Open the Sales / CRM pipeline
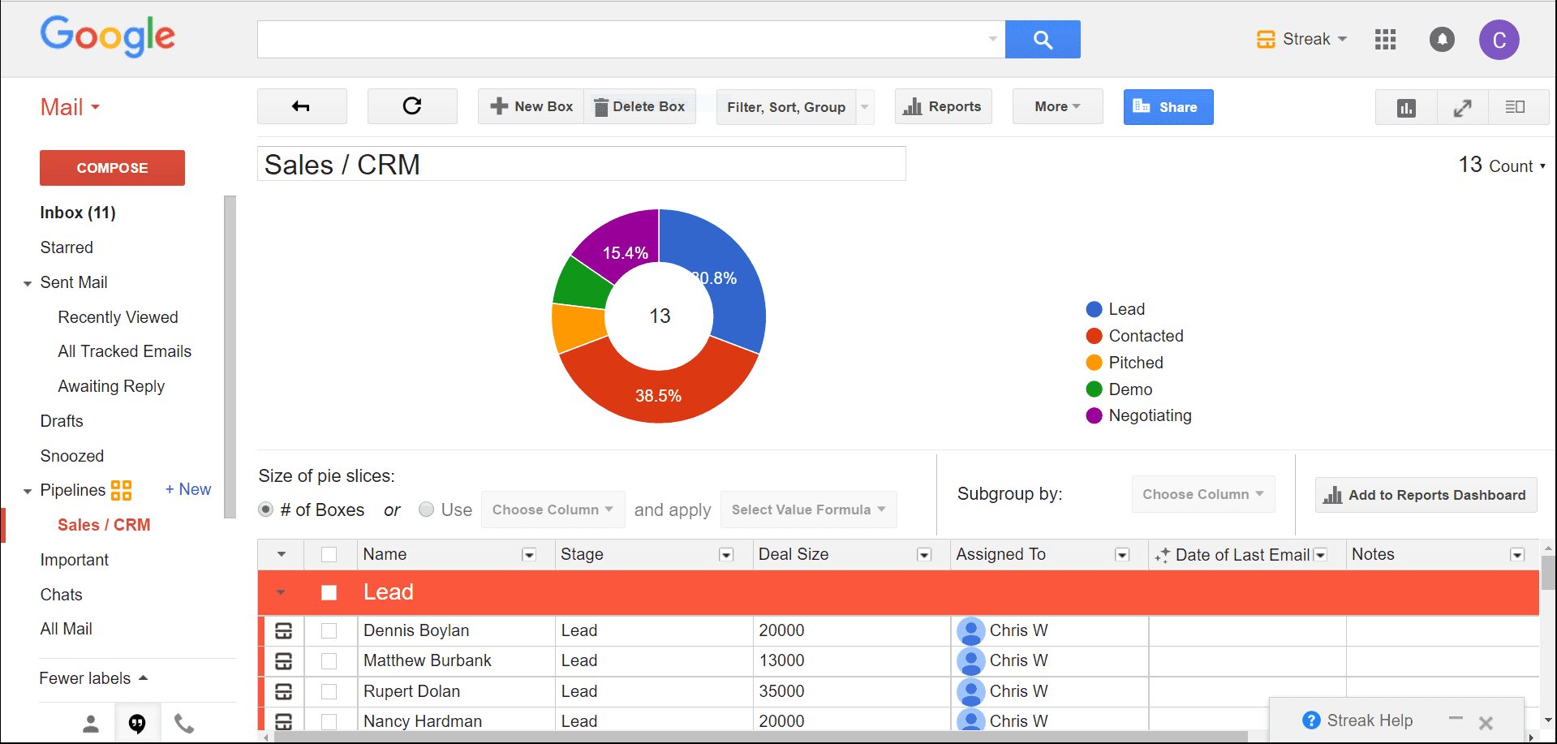The width and height of the screenshot is (1557, 744). 104,525
